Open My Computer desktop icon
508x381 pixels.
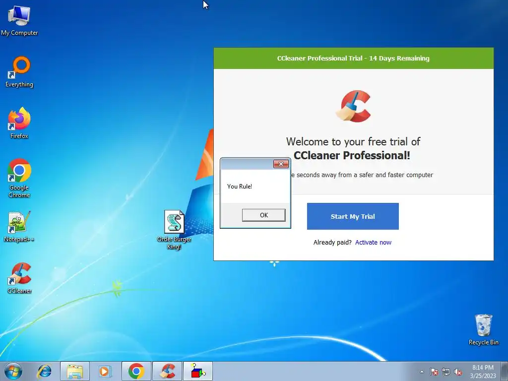click(x=19, y=20)
